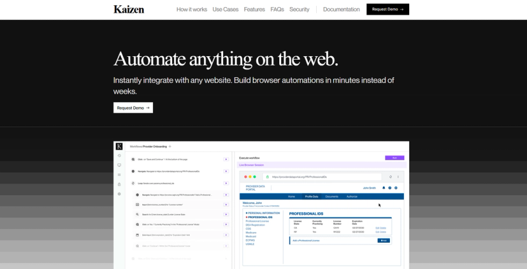
Task: Open the list lines sidebar icon
Action: pyautogui.click(x=119, y=175)
